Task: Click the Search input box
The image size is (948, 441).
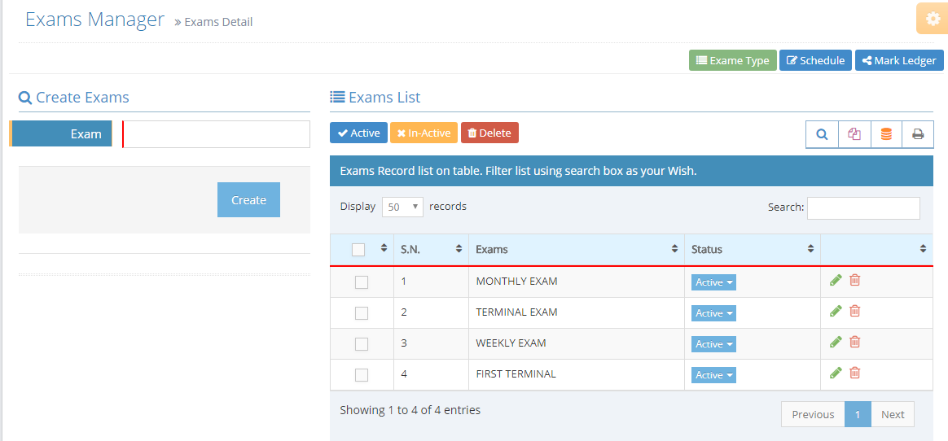Action: [863, 207]
